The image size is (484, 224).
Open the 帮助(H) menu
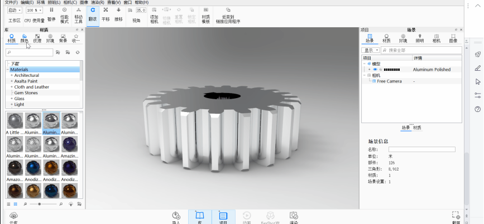[x=142, y=2]
